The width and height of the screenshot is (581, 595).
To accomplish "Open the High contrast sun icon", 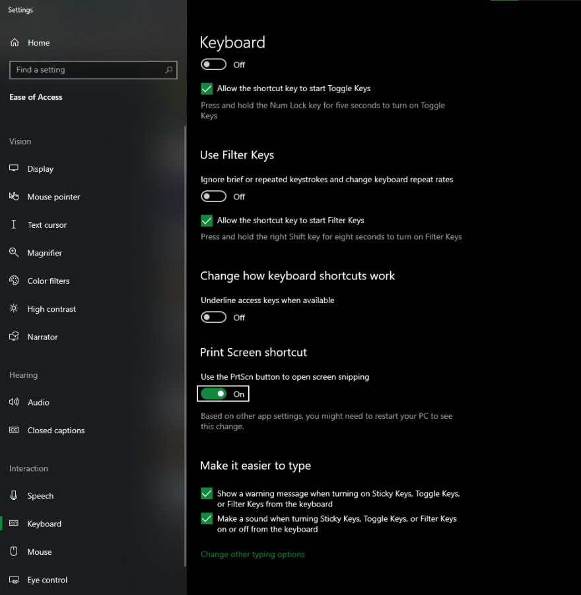I will pyautogui.click(x=14, y=308).
